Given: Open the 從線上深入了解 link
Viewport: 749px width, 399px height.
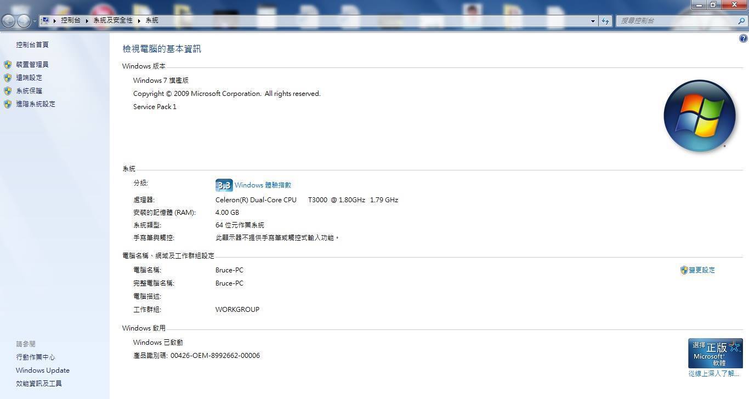Looking at the screenshot, I should pyautogui.click(x=713, y=373).
